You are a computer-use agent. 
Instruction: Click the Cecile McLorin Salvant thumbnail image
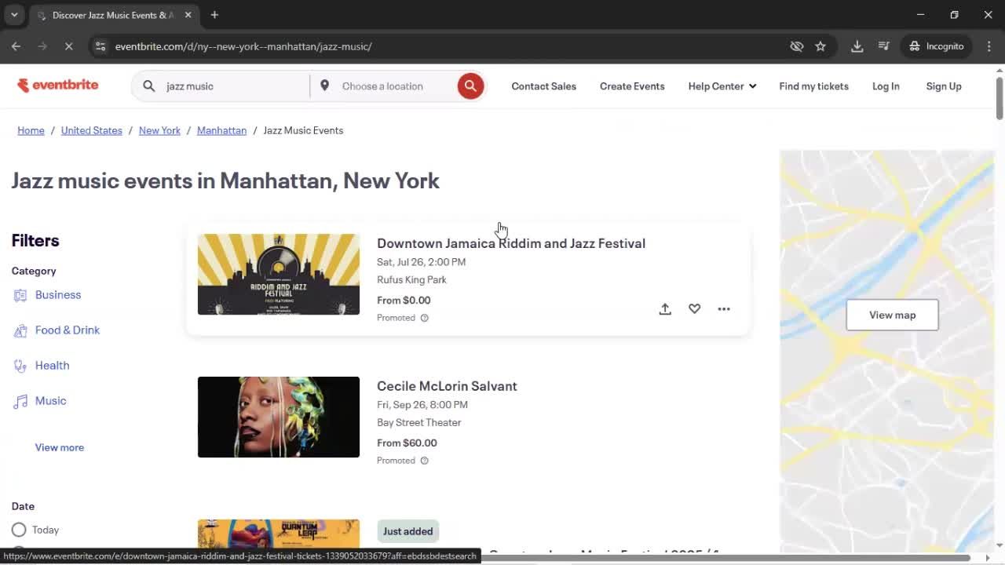[279, 417]
